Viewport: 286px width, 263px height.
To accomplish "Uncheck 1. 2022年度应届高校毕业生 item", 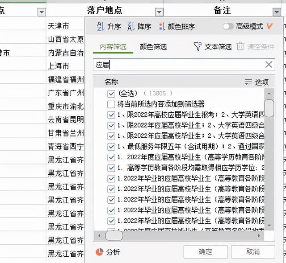I will [111, 157].
